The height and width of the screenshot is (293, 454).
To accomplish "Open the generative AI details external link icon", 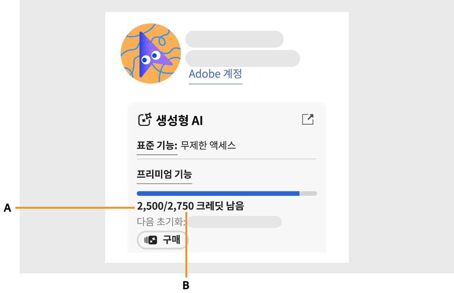I will pyautogui.click(x=308, y=119).
